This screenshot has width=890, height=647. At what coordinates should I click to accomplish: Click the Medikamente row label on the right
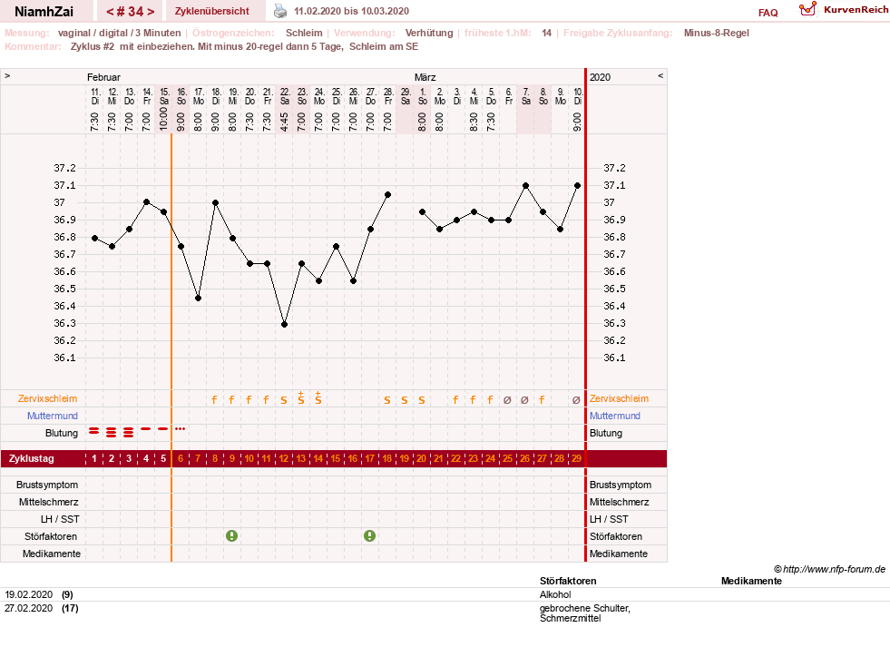click(x=618, y=554)
